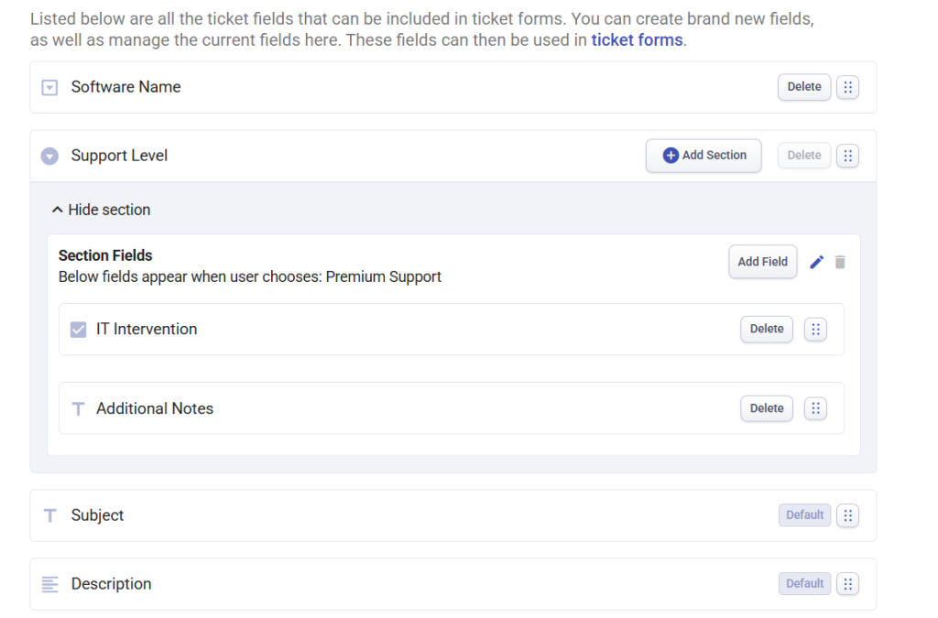
Task: Click the checkbox icon next to IT Intervention
Action: click(x=79, y=330)
